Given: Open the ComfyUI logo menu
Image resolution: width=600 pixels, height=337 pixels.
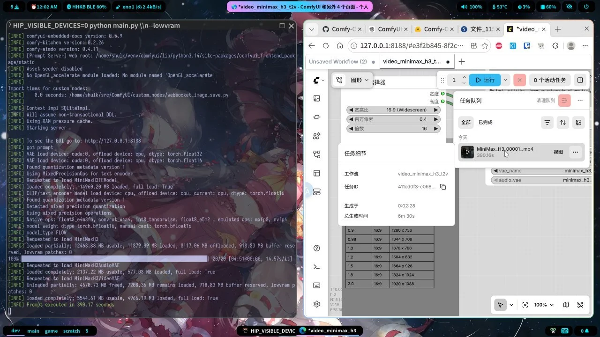Looking at the screenshot, I should 319,81.
